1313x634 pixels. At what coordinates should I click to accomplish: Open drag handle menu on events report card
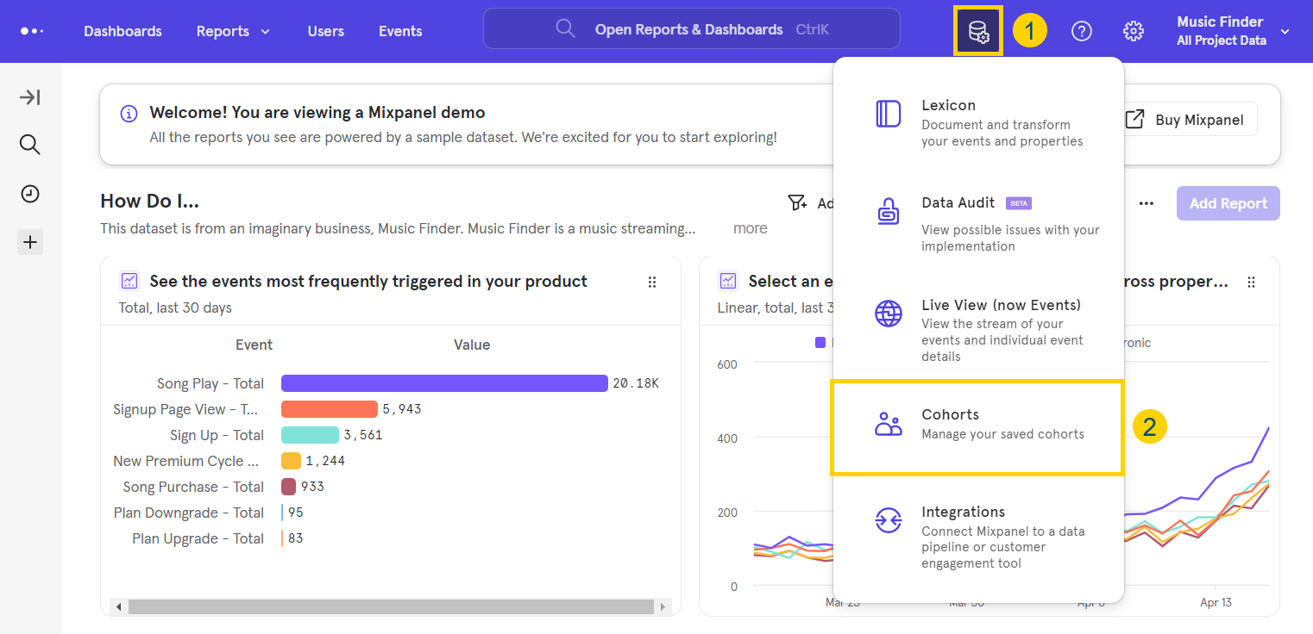coord(652,282)
